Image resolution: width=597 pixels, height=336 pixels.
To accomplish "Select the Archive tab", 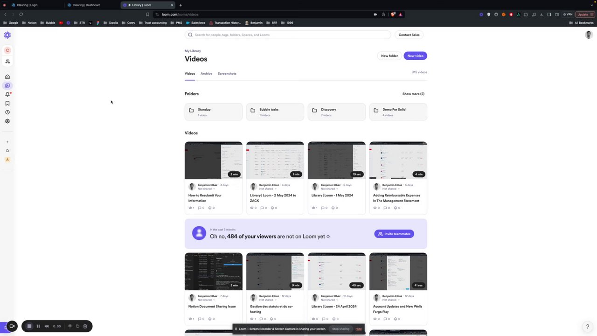I will point(206,74).
